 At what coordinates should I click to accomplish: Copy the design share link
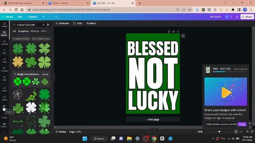tap(242, 124)
